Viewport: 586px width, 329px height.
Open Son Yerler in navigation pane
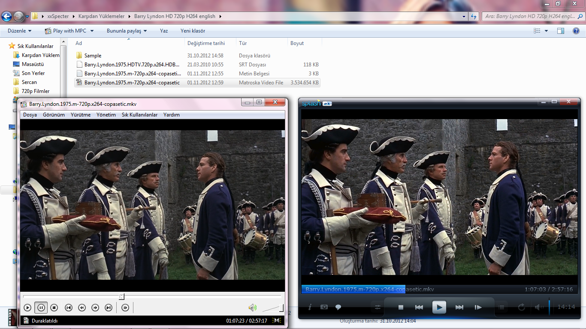click(33, 73)
